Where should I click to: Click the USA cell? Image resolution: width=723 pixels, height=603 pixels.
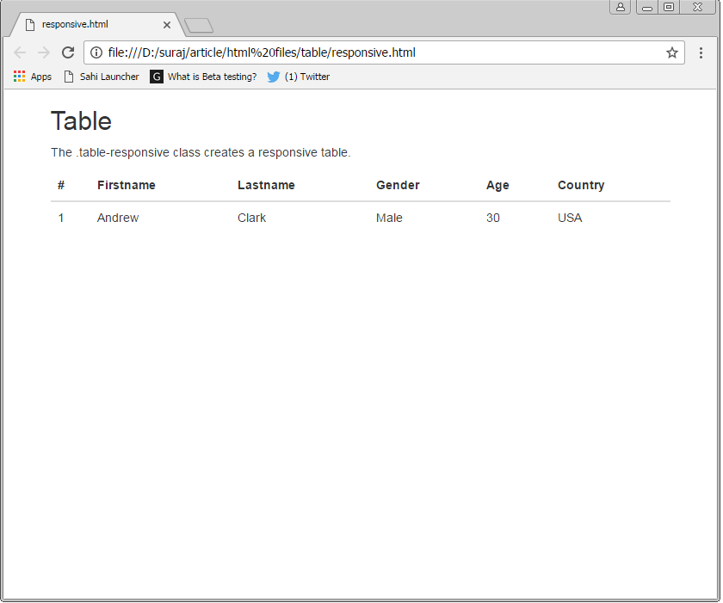[x=570, y=218]
